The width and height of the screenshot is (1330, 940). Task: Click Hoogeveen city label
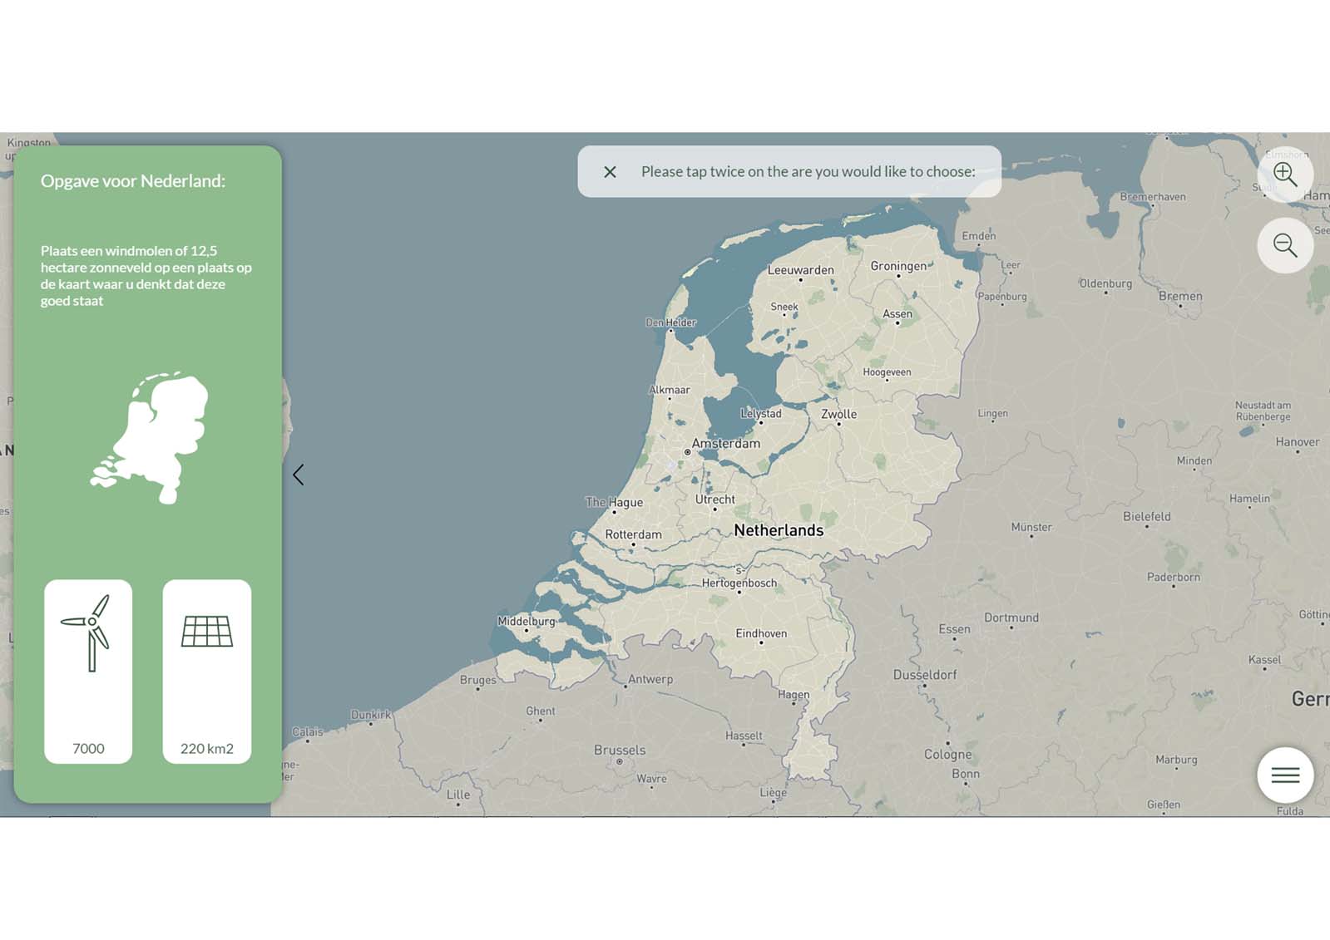point(887,372)
